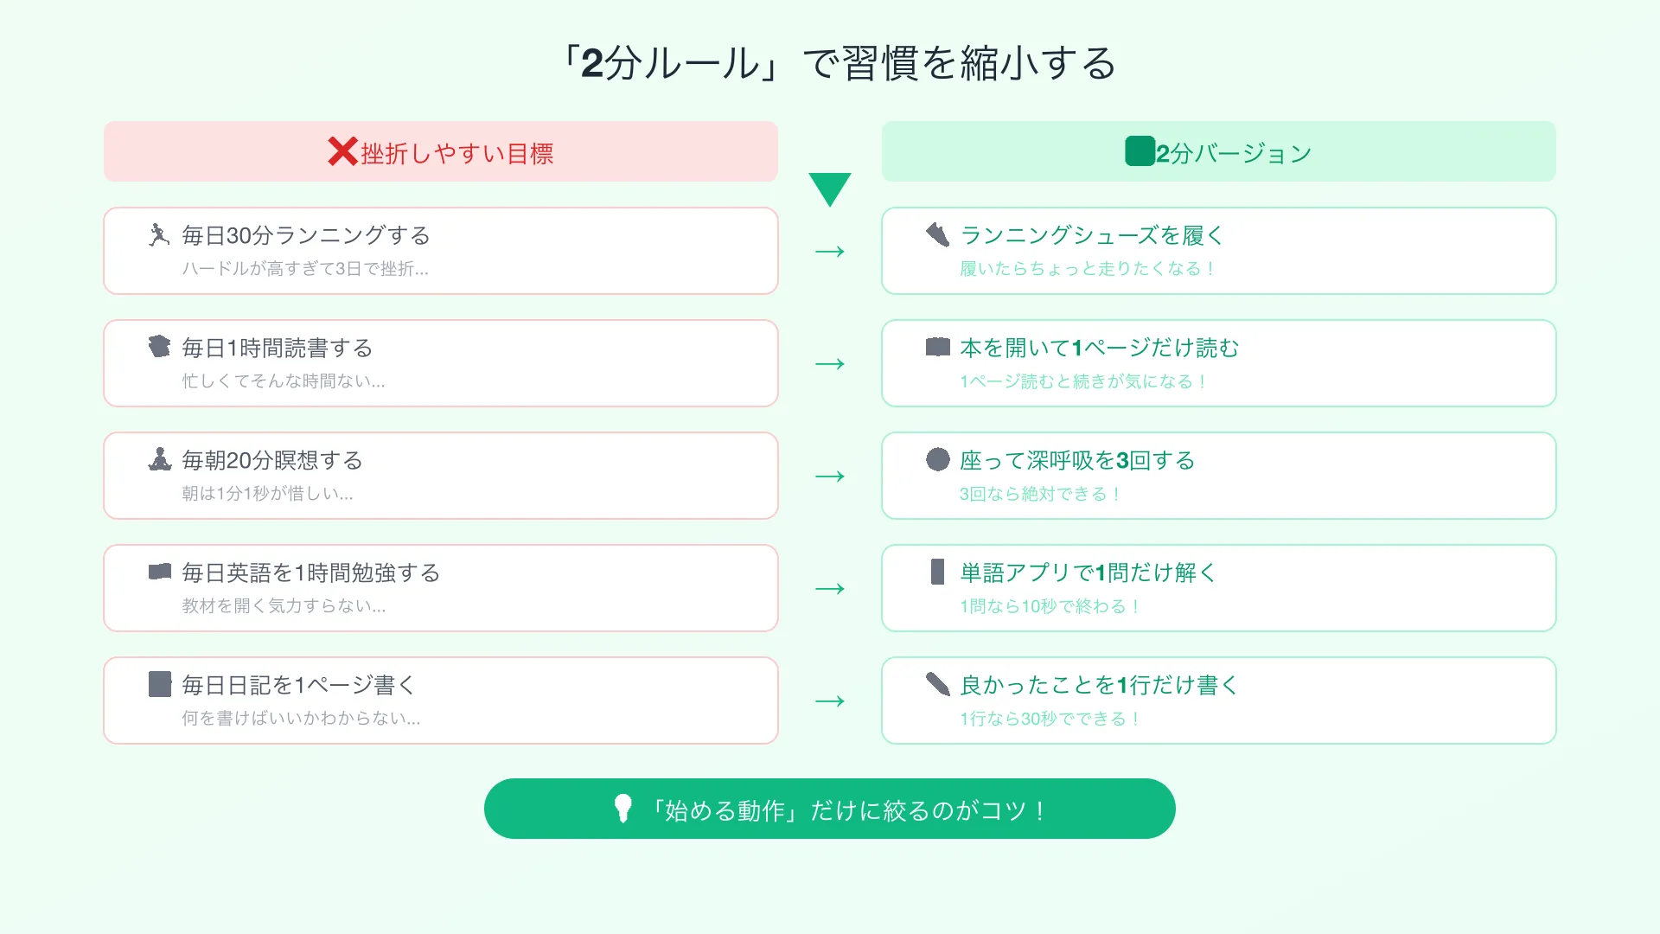Image resolution: width=1660 pixels, height=934 pixels.
Task: Click the arrow next to 毎朝20分瞑想する
Action: coord(830,477)
